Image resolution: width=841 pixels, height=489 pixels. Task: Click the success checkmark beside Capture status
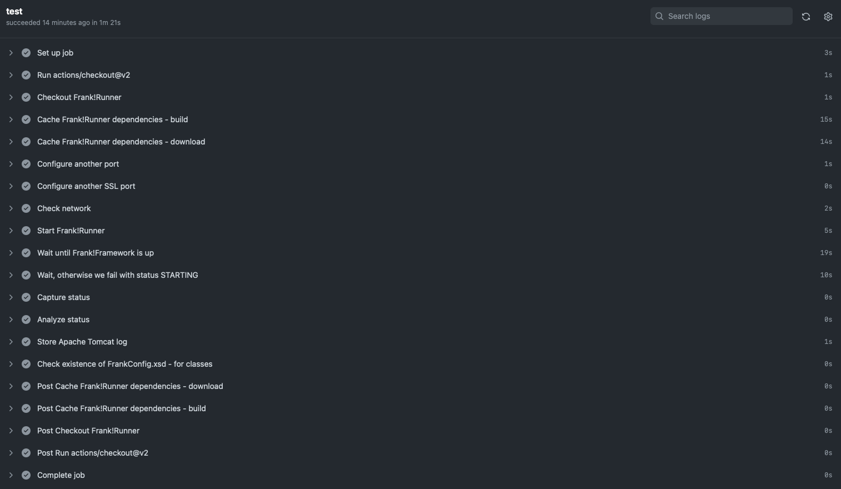tap(26, 297)
